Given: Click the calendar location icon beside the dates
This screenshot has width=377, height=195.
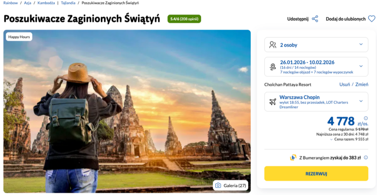Looking at the screenshot, I should pyautogui.click(x=272, y=67).
